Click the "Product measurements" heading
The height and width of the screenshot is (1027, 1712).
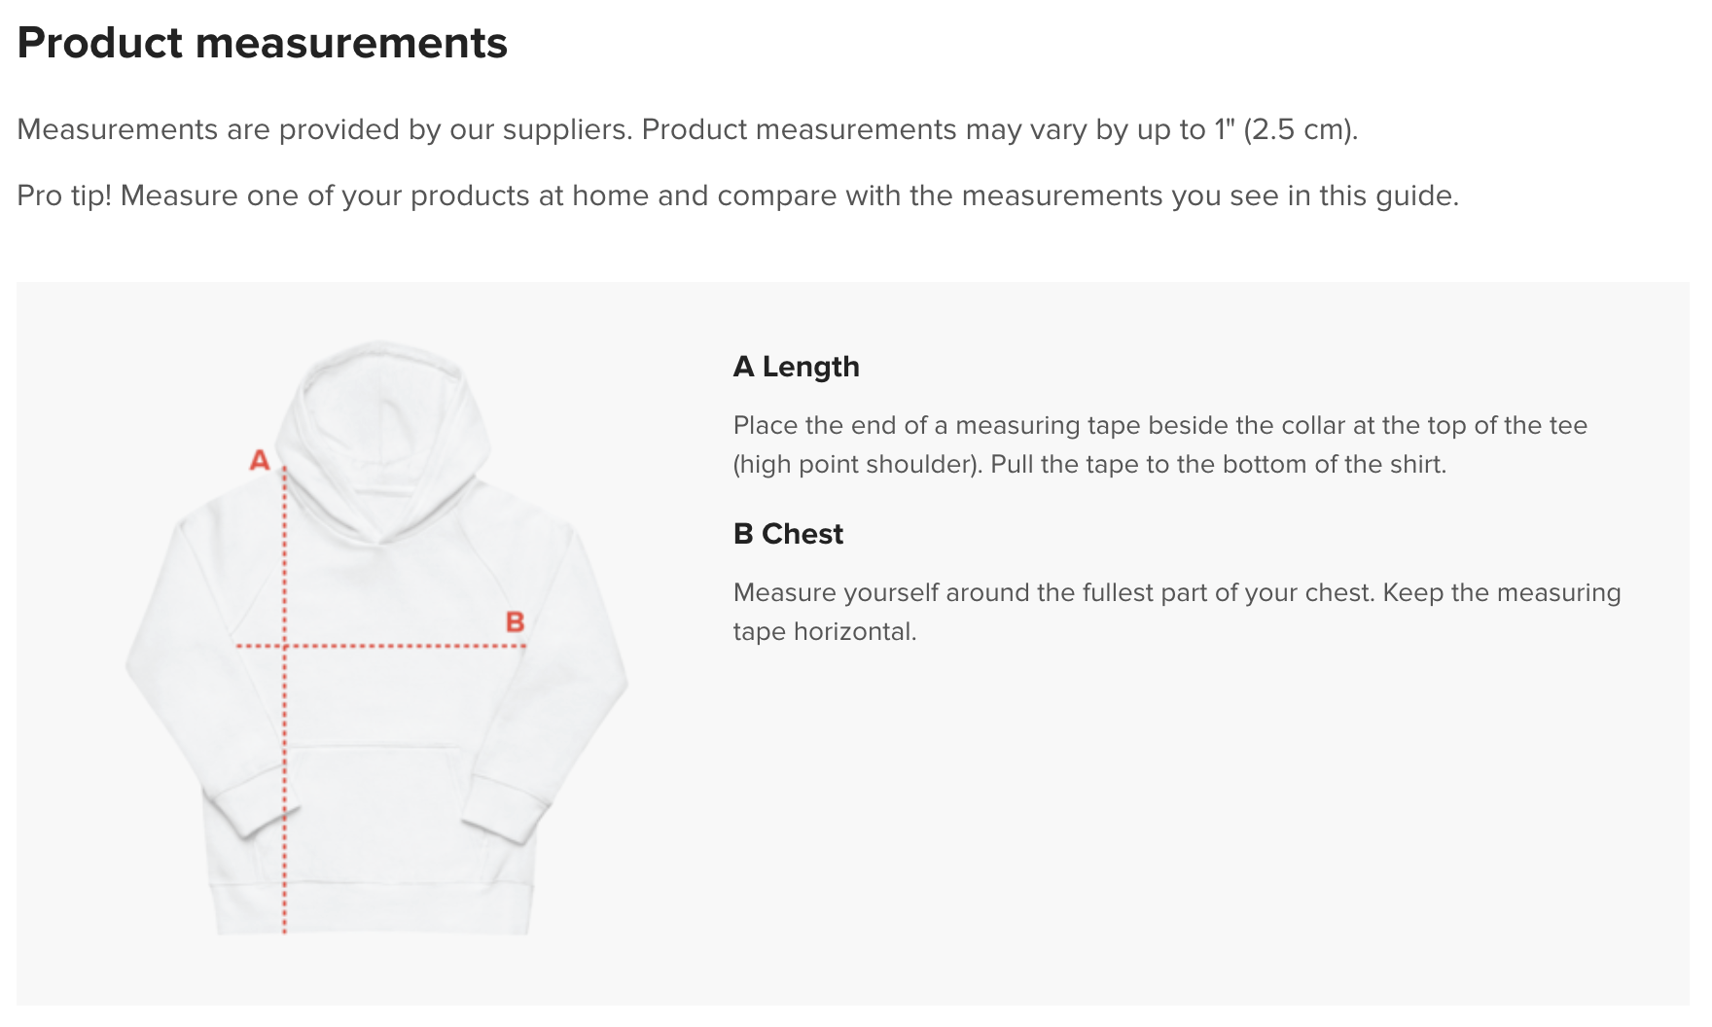[x=263, y=43]
